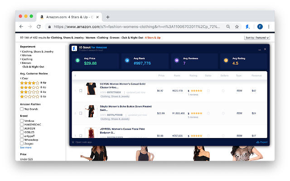Check the MAKEMECHIC brand checkbox
Image resolution: width=290 pixels, height=181 pixels.
(x=22, y=124)
